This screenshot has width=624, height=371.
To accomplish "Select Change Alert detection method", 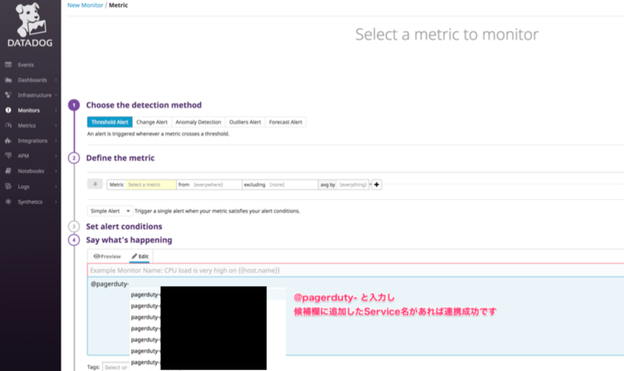I will (152, 122).
